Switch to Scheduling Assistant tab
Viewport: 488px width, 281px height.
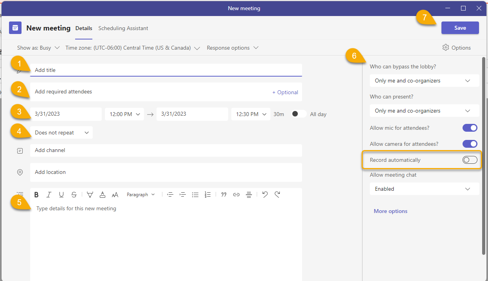[123, 28]
